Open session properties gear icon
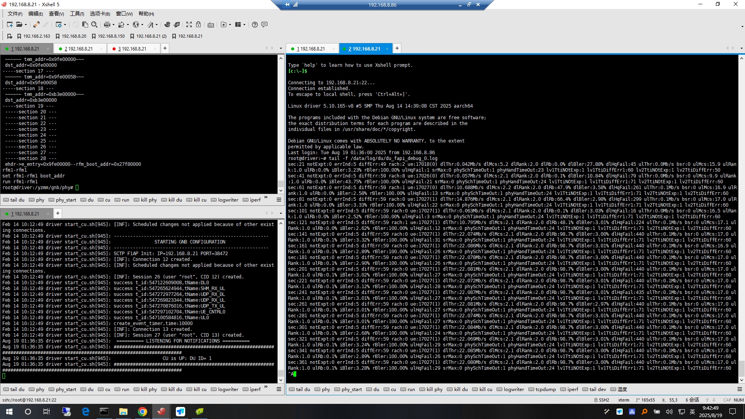Viewport: 745px width, 419px height. (x=59, y=24)
